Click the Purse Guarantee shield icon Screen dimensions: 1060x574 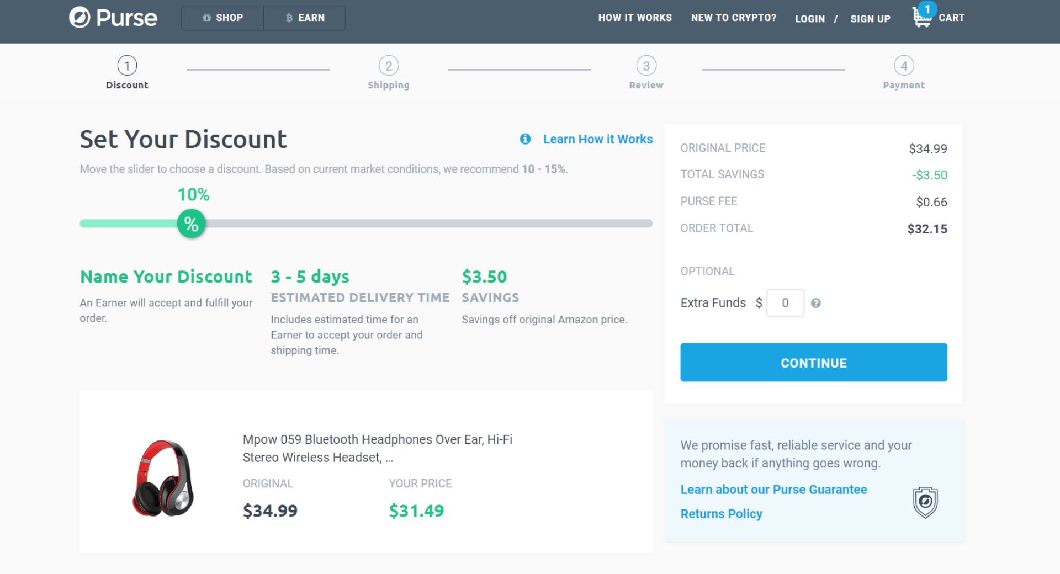click(925, 502)
